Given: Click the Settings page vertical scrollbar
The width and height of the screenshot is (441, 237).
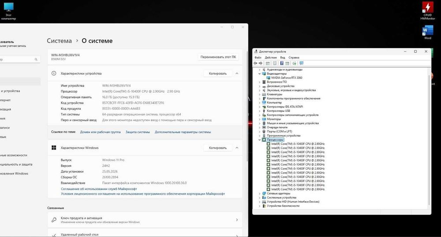Looking at the screenshot, I should [247, 107].
